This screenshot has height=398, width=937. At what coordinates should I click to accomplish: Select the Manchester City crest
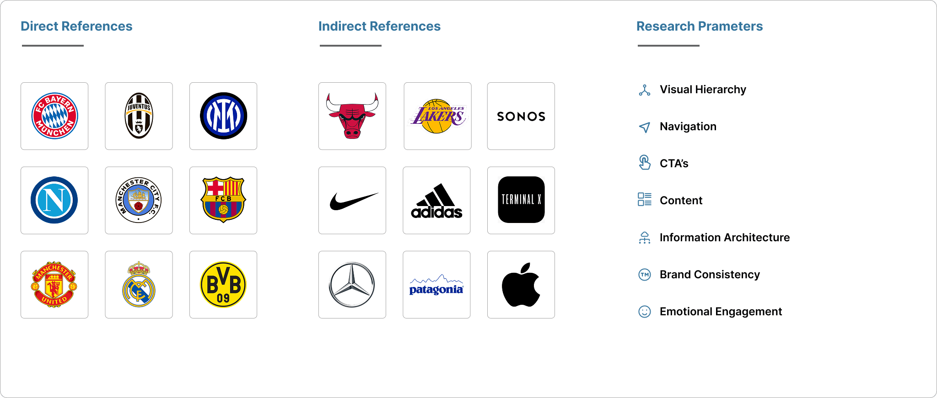pos(139,200)
